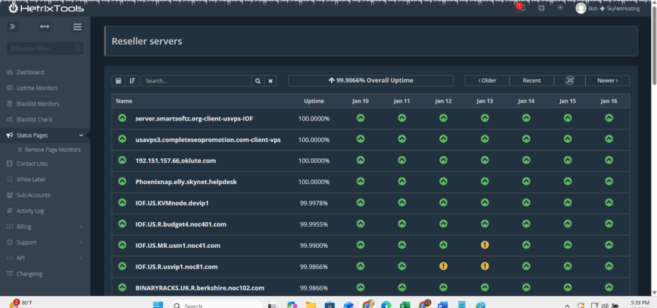Screen dimensions: 657x308
Task: Open the Windows Start menu
Action: point(158,305)
